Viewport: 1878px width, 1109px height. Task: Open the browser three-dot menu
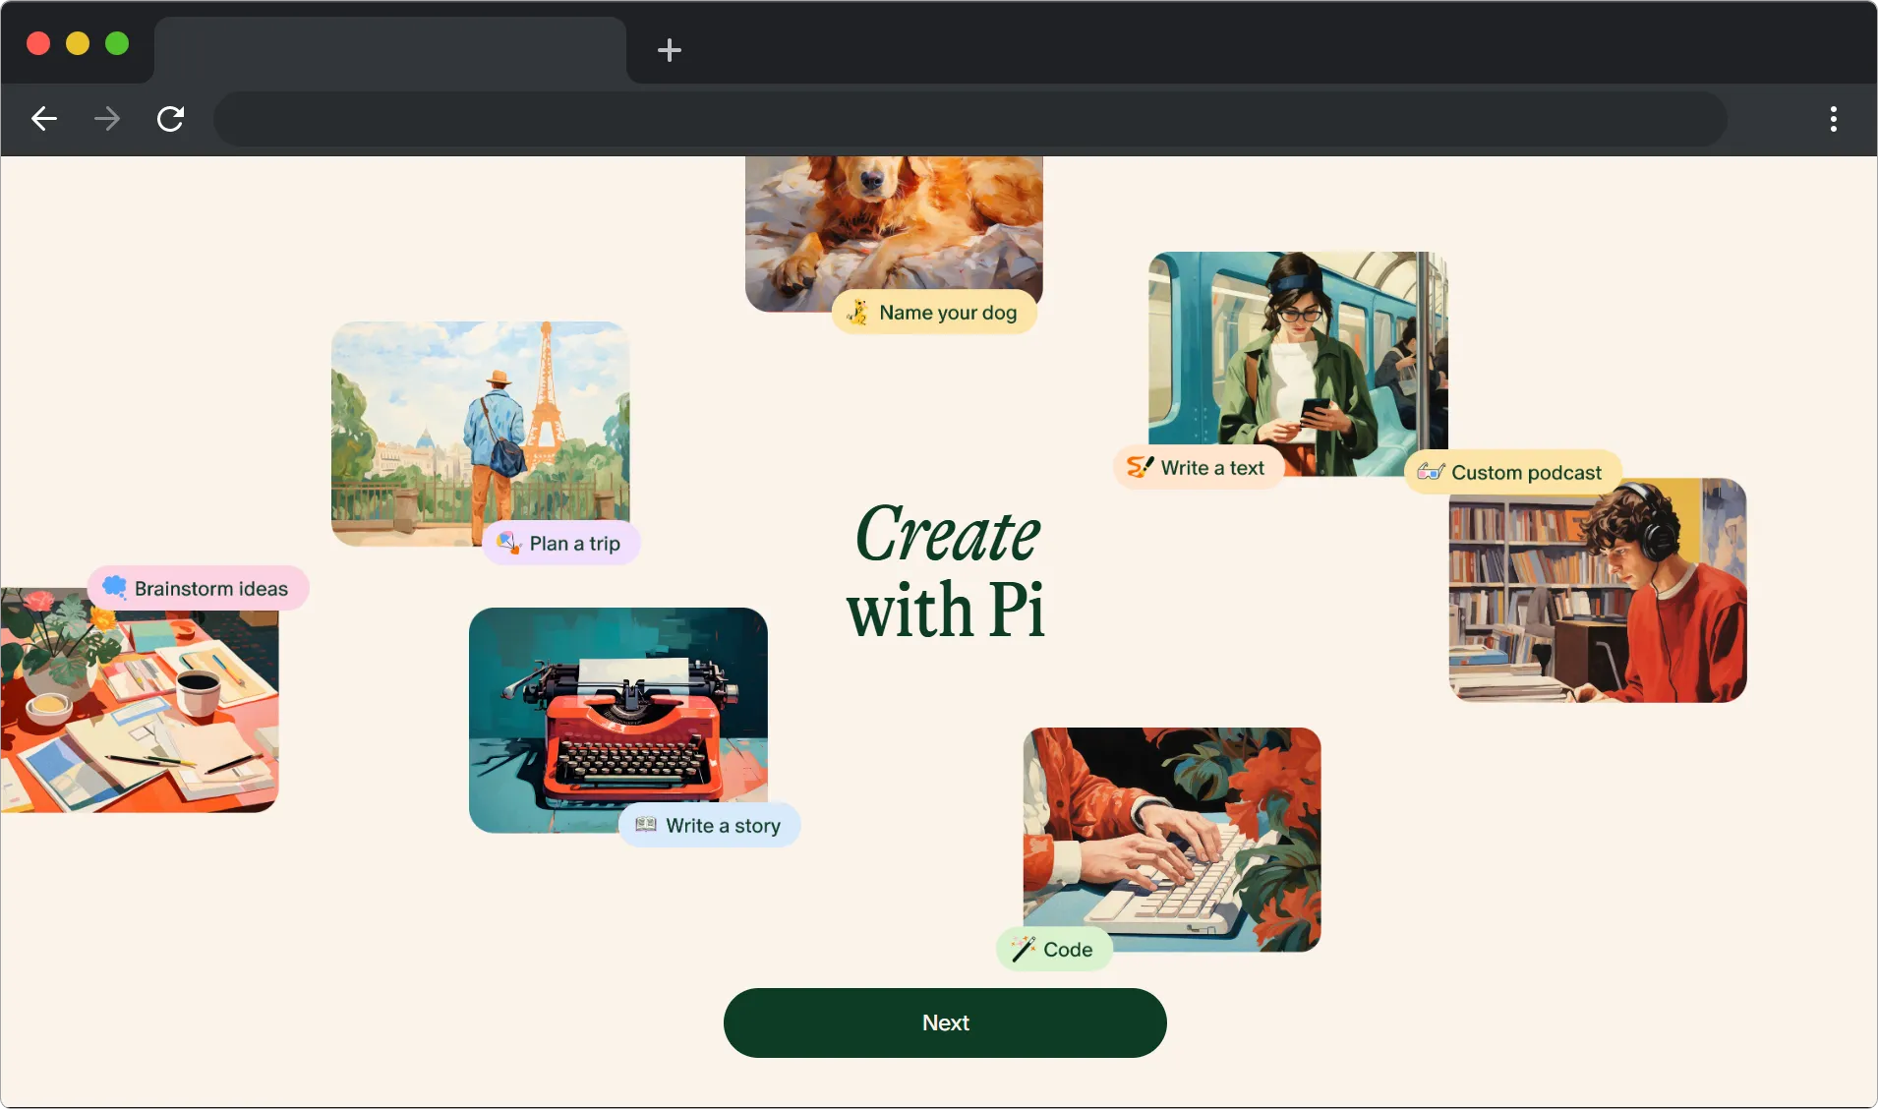[x=1833, y=119]
